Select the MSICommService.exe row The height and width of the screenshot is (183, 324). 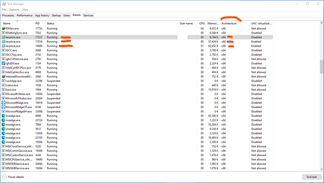[x=137, y=151]
